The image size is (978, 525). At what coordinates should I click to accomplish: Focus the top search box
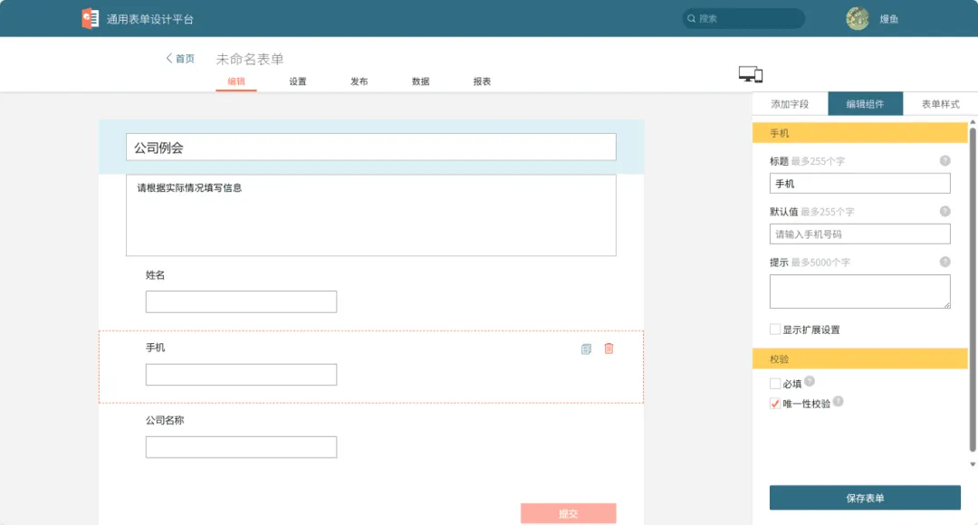pyautogui.click(x=743, y=19)
